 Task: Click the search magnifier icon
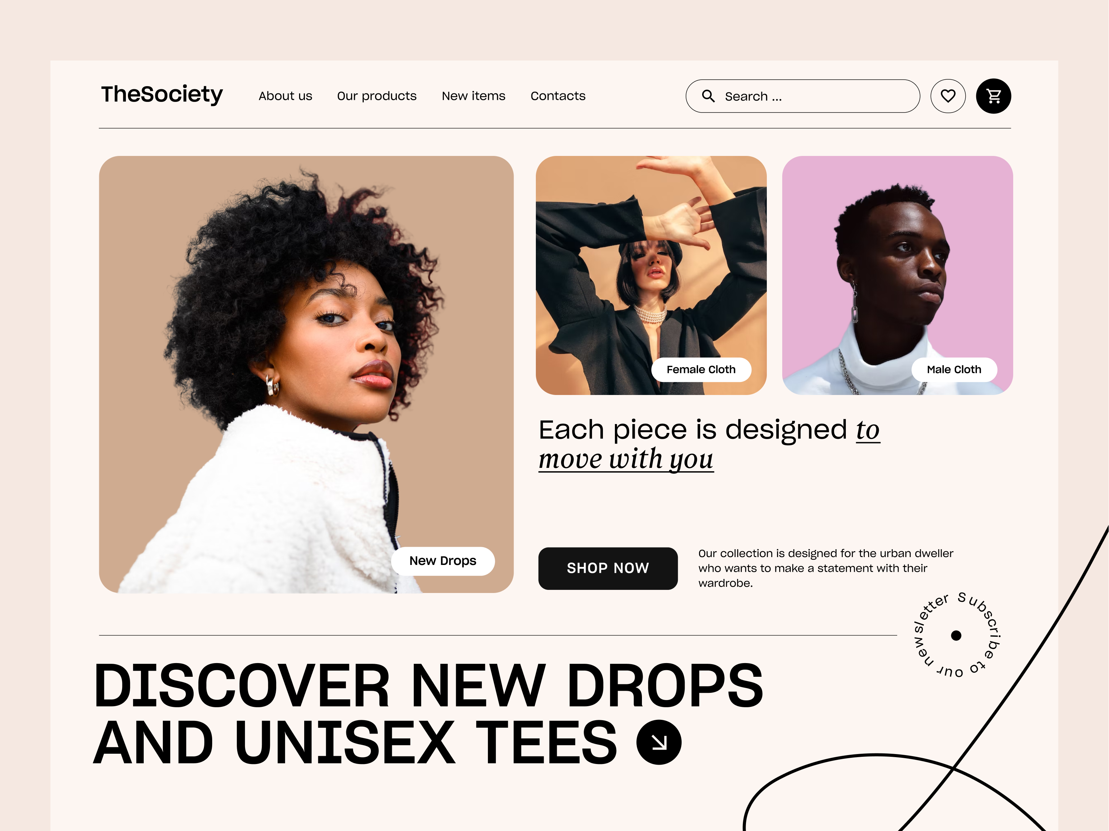tap(708, 96)
